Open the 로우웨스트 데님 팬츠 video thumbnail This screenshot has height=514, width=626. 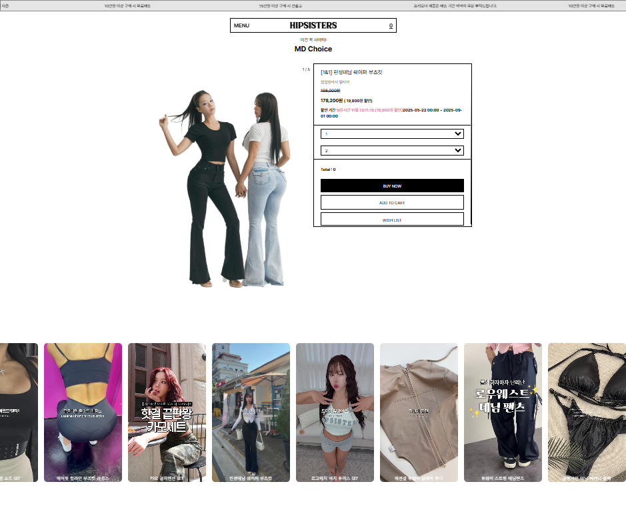503,412
